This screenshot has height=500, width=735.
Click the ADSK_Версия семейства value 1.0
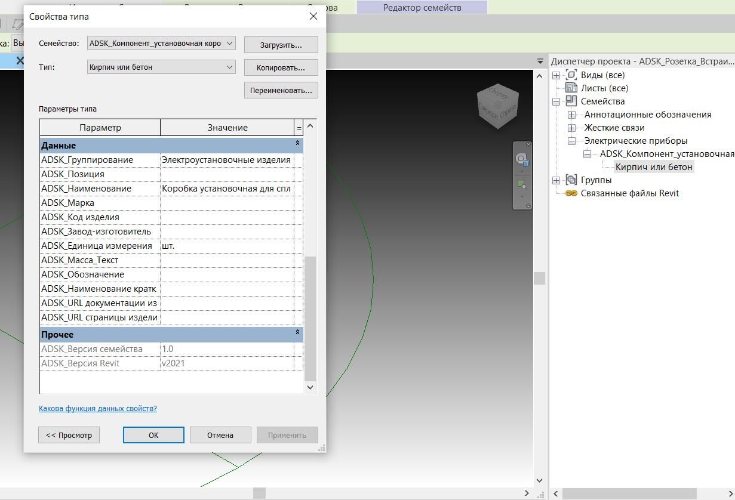click(x=227, y=349)
